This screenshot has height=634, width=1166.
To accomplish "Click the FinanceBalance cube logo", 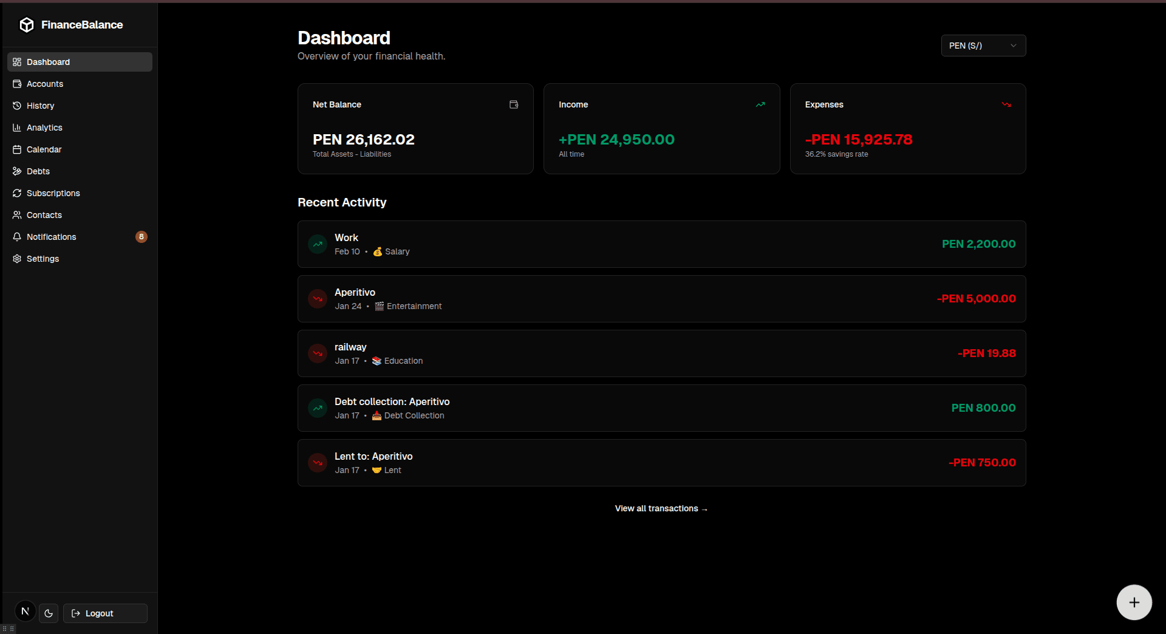I will pos(26,25).
